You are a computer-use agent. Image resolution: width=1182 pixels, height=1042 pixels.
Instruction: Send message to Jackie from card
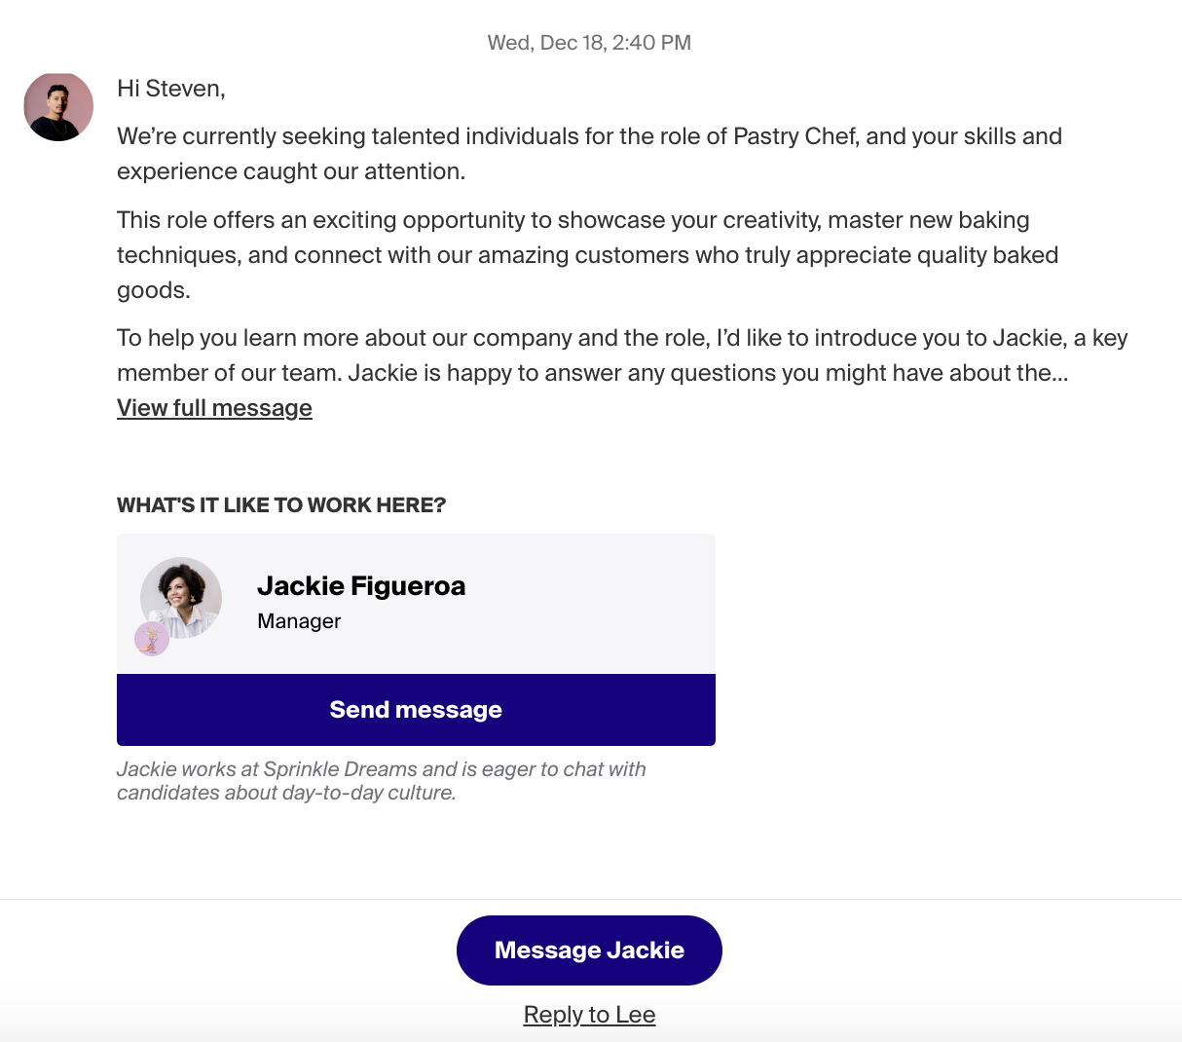416,710
